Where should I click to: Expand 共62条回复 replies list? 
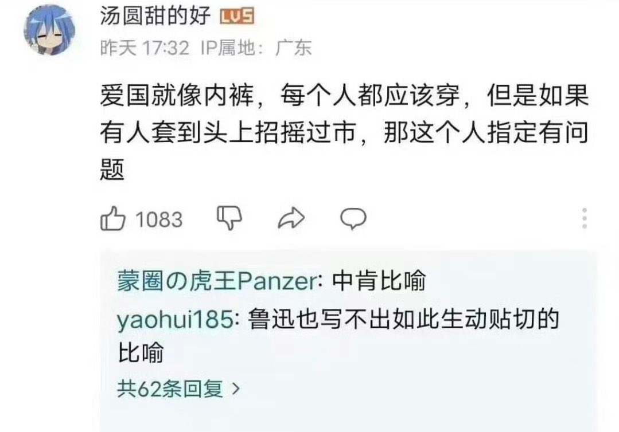pos(178,388)
